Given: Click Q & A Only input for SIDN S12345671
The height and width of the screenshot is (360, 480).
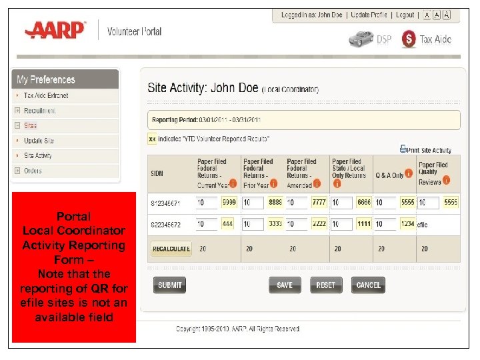Looking at the screenshot, I should pos(385,203).
